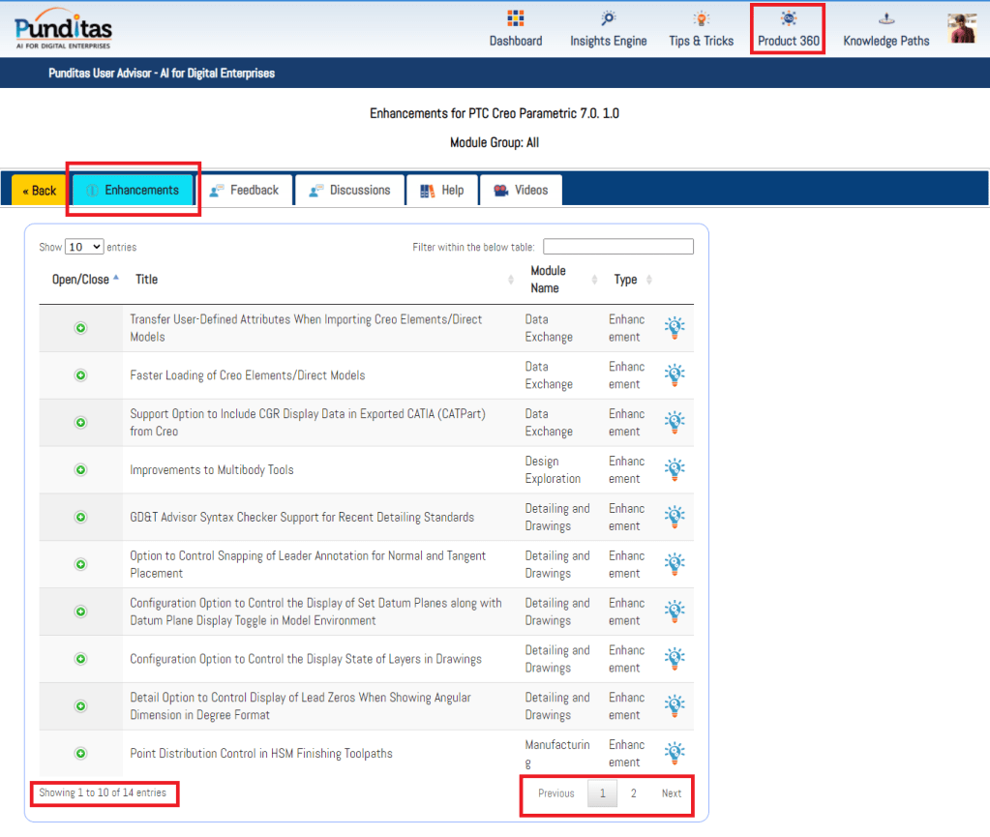Click the lightbulb icon for Faster Loading row
Viewport: 990px width, 837px height.
(675, 375)
